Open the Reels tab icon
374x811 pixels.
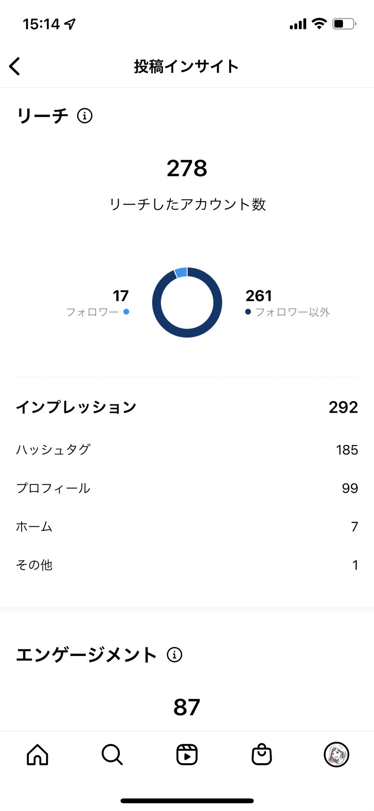pos(187,755)
